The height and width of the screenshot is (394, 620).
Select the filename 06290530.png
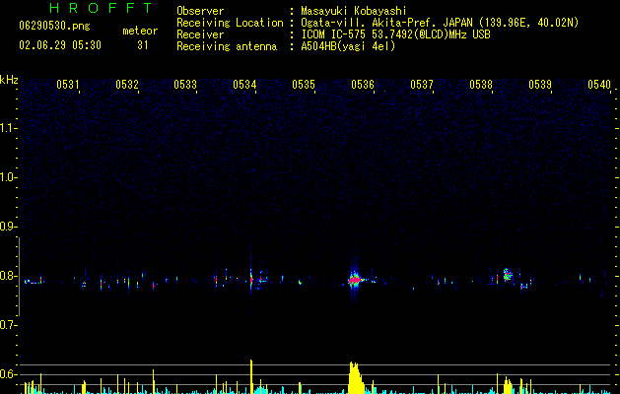click(54, 26)
